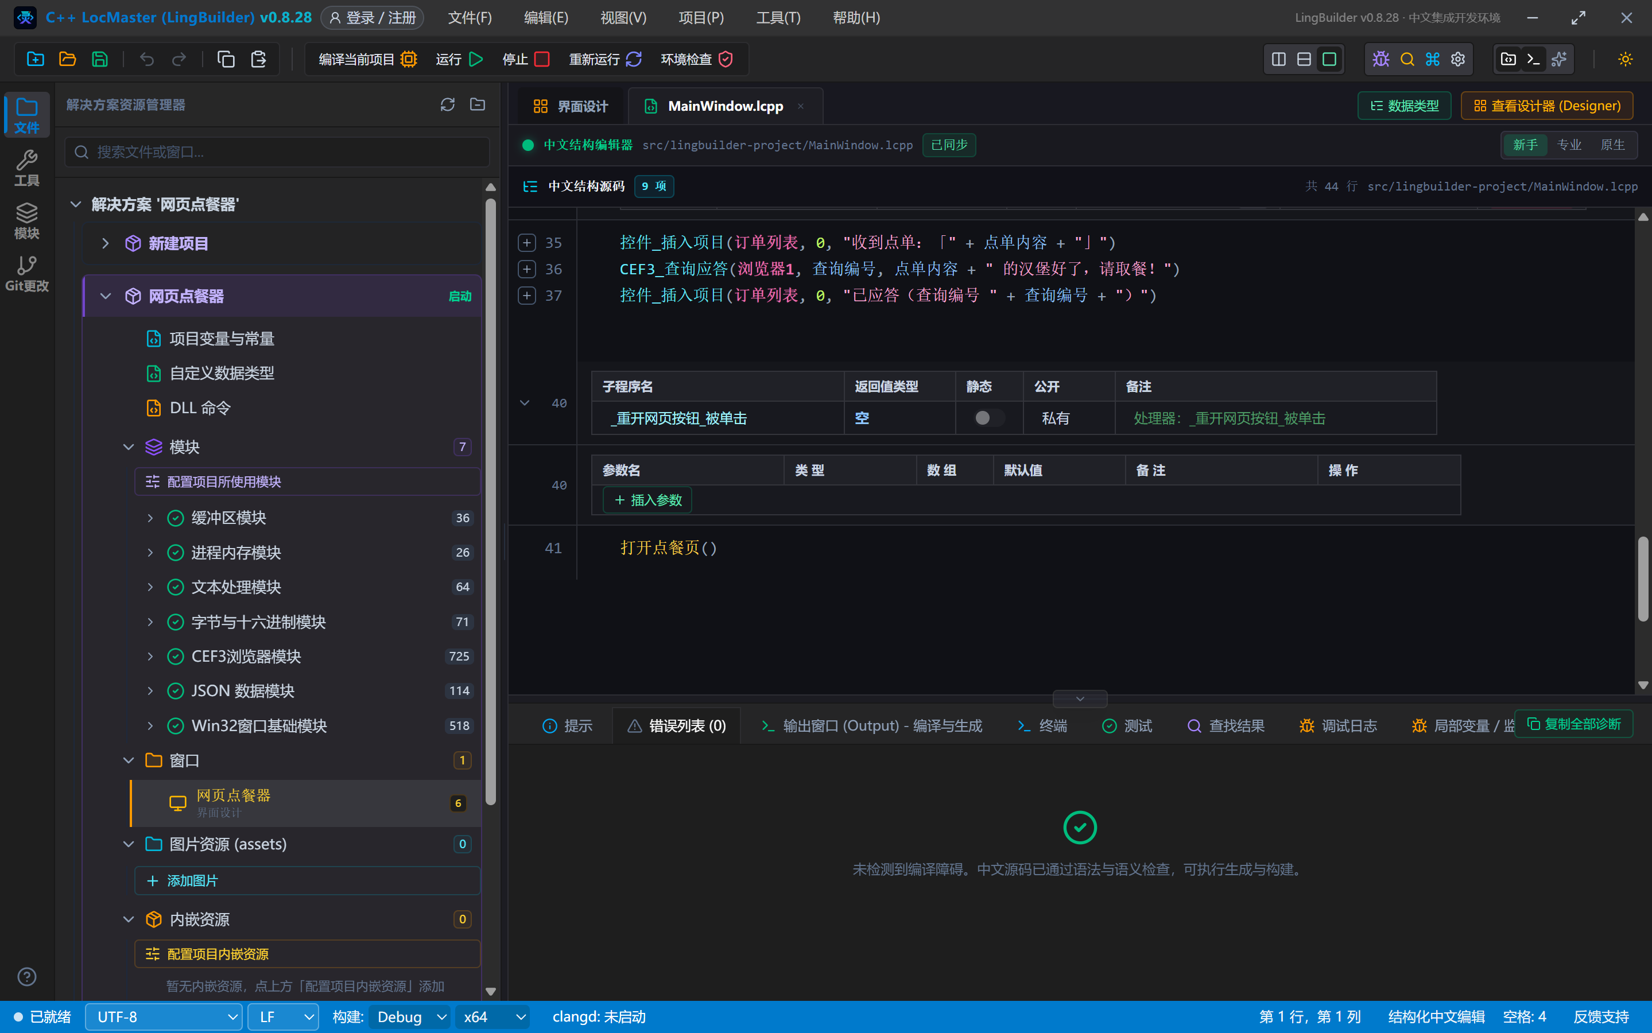Expand the CEF3浏览器模块 node

click(x=150, y=657)
